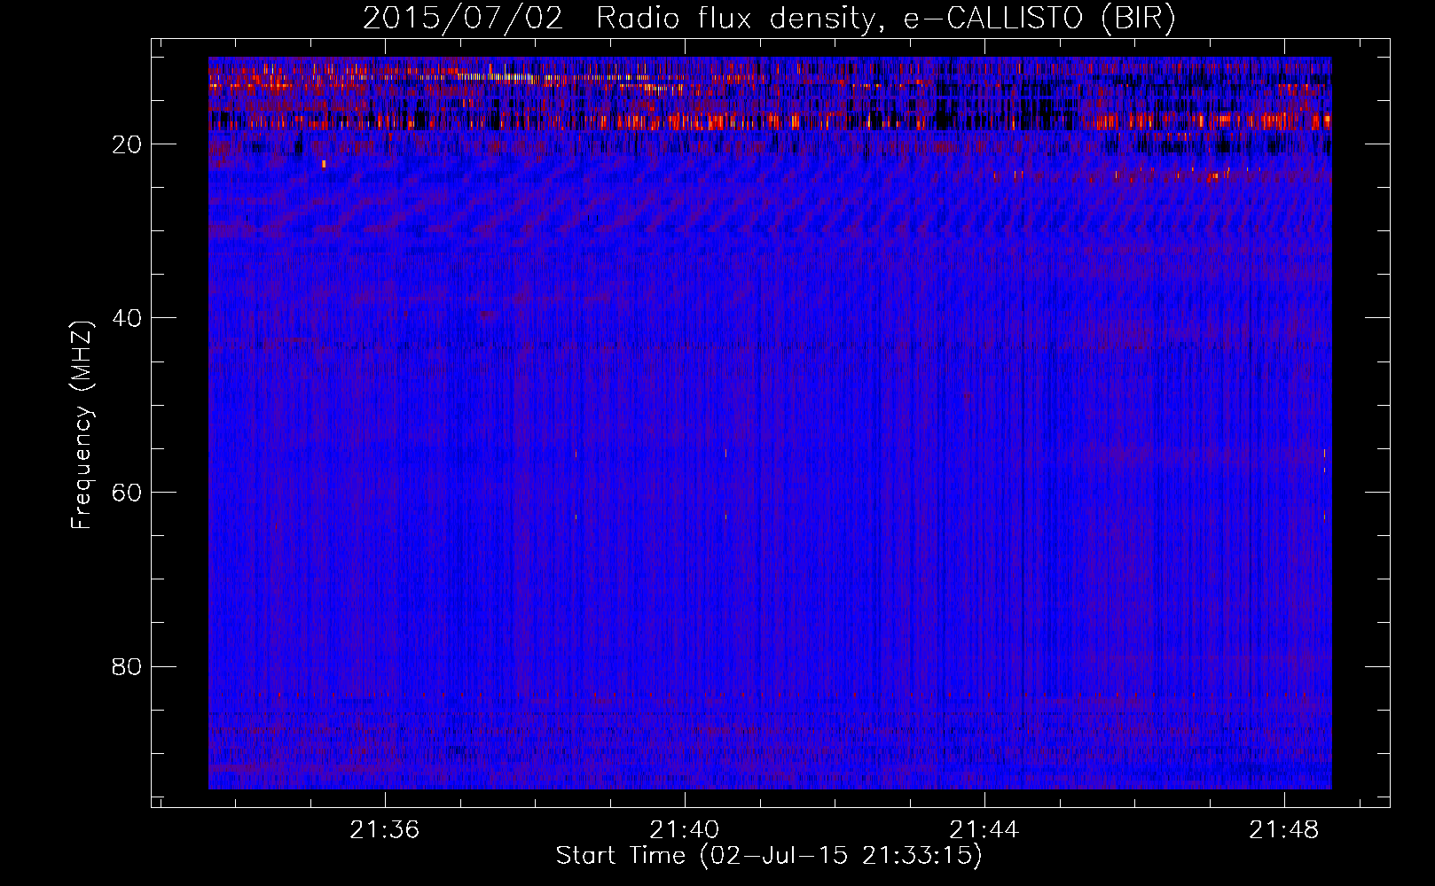Image resolution: width=1435 pixels, height=886 pixels.
Task: Click the 21:44 time tick label
Action: [x=984, y=830]
